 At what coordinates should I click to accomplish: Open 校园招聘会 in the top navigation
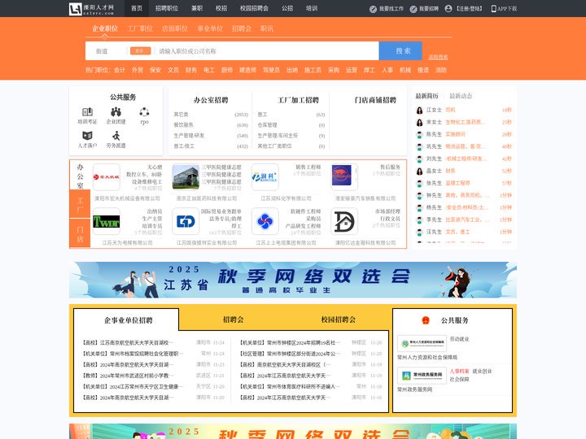[x=254, y=8]
